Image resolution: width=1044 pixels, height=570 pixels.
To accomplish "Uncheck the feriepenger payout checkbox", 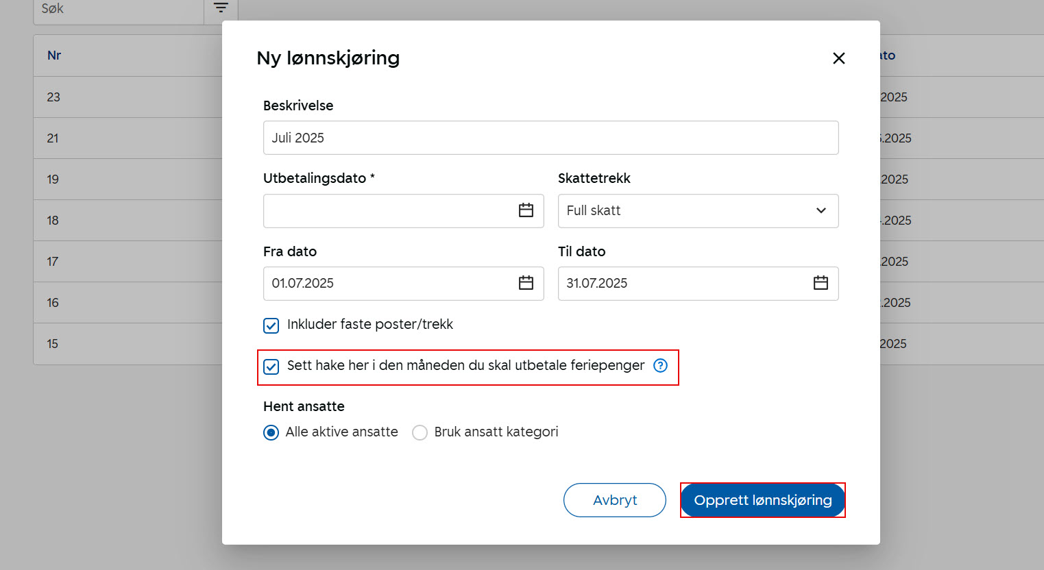I will coord(271,367).
